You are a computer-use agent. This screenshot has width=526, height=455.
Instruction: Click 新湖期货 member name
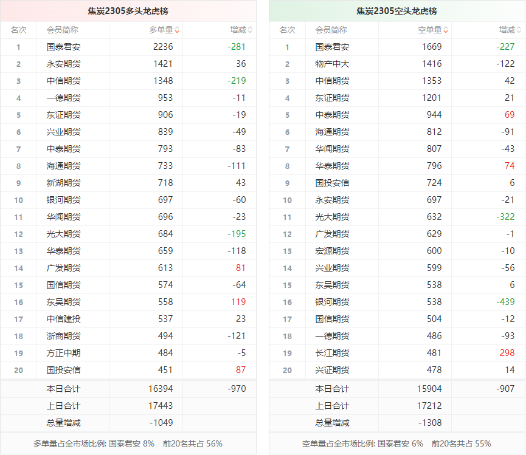(63, 183)
